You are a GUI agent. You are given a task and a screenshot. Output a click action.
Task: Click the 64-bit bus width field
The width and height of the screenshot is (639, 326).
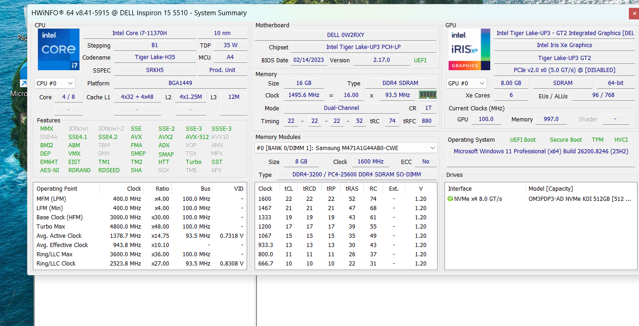615,83
